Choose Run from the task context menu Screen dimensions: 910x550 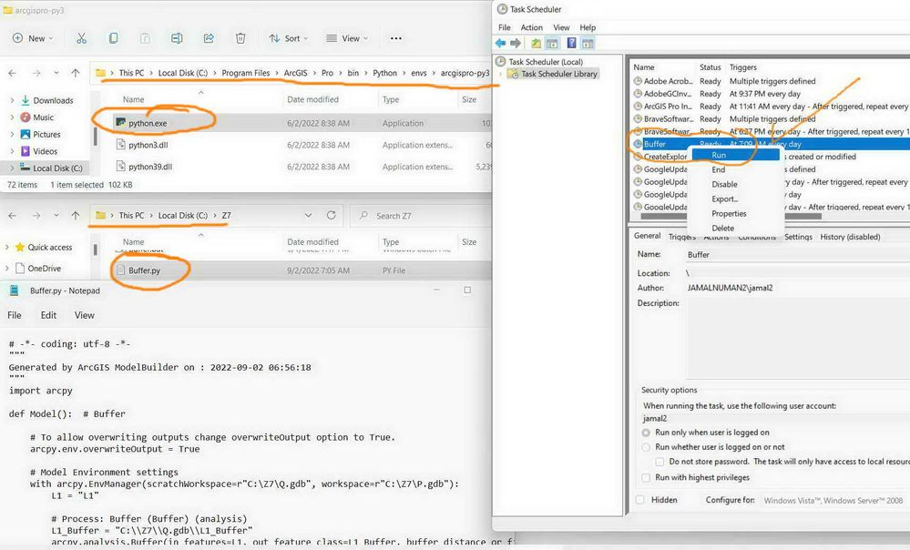(736, 155)
